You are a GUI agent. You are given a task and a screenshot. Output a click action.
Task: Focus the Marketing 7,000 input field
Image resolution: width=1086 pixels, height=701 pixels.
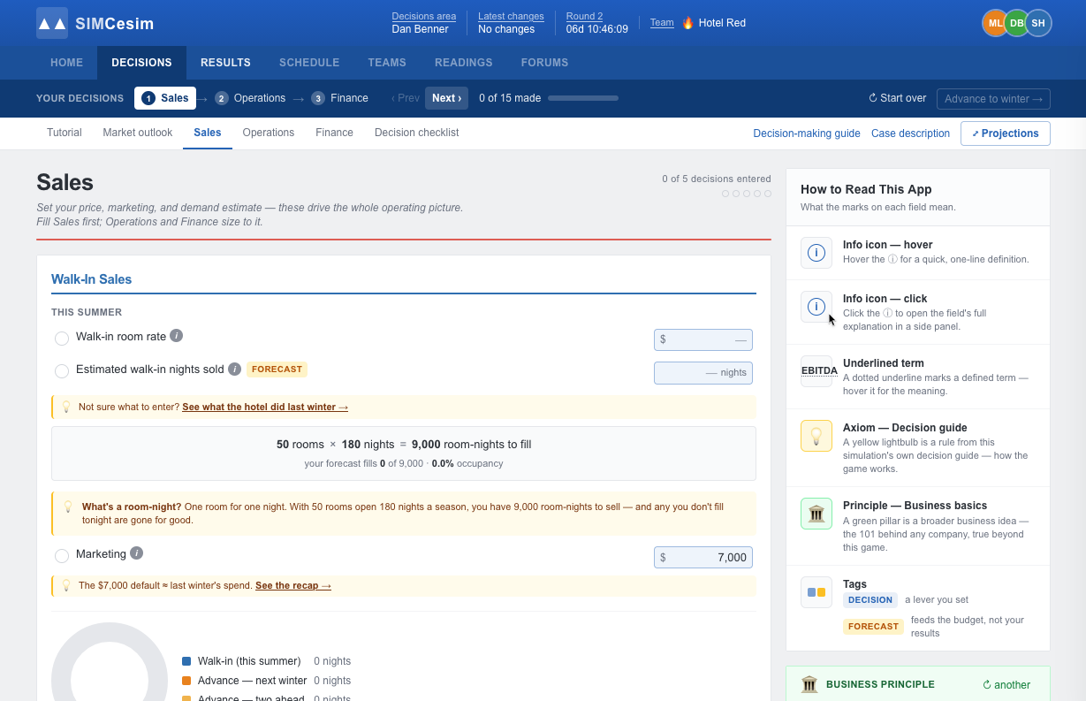(x=703, y=558)
